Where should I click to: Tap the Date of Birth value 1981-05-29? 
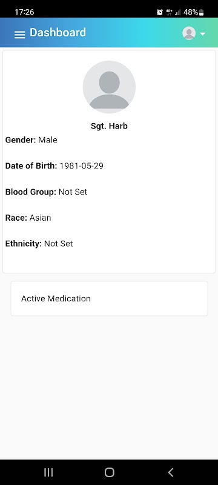pos(82,166)
